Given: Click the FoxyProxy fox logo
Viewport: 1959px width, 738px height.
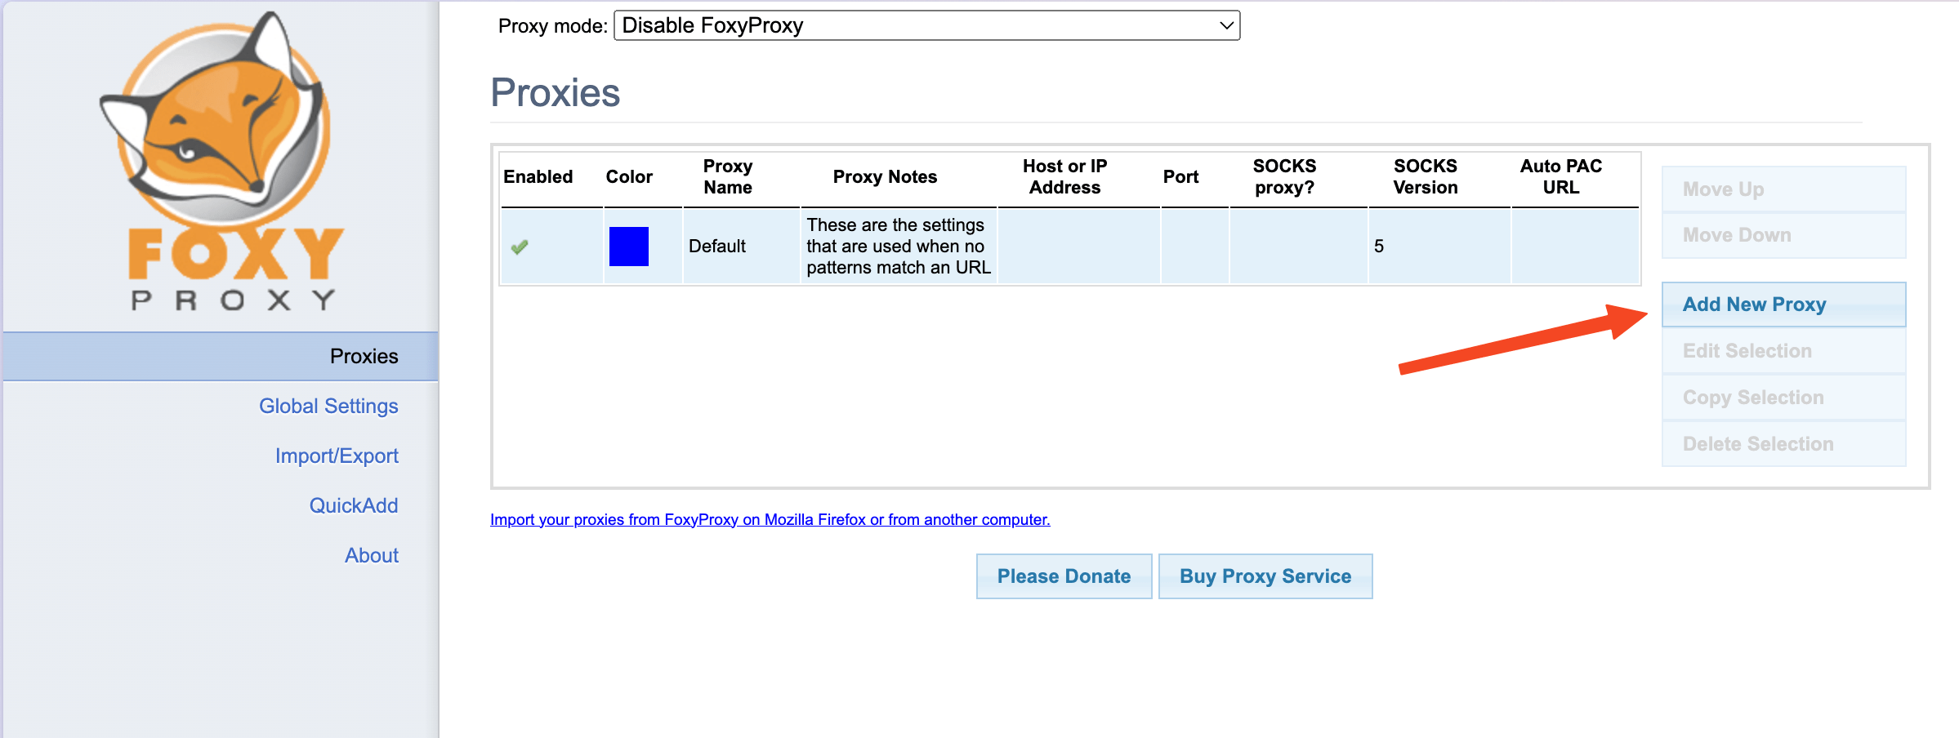Looking at the screenshot, I should pyautogui.click(x=222, y=160).
